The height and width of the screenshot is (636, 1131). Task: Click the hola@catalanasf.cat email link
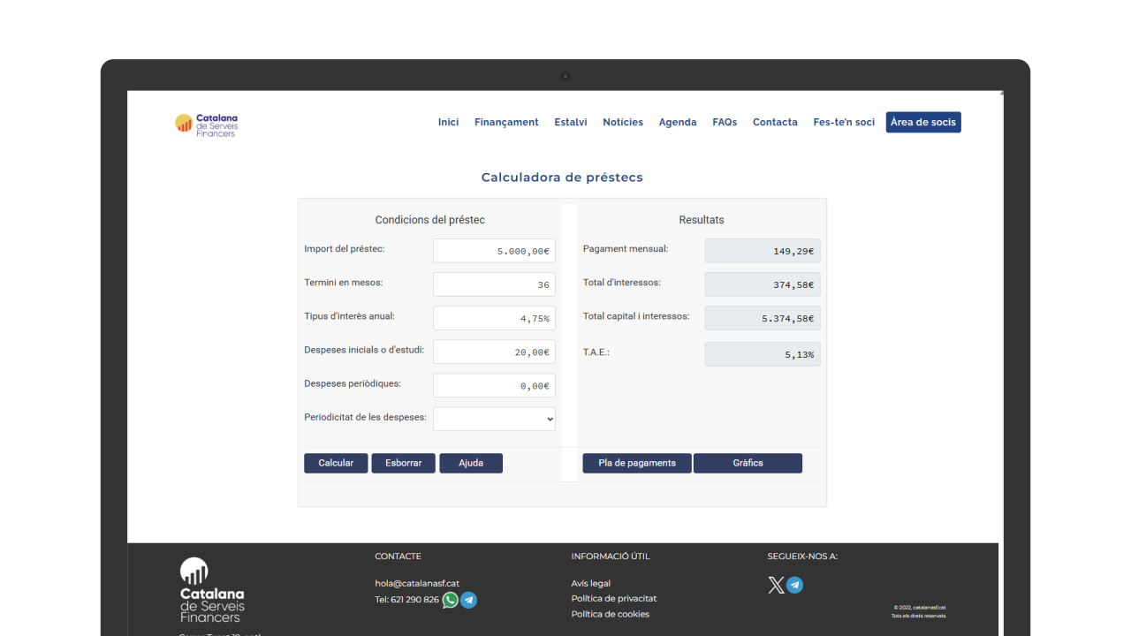[417, 584]
